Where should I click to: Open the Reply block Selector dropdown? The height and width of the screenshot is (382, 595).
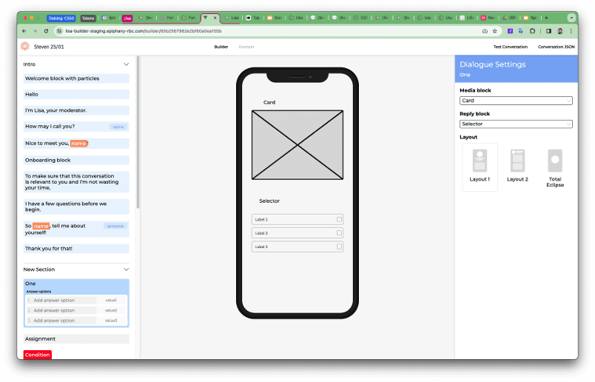coord(516,124)
